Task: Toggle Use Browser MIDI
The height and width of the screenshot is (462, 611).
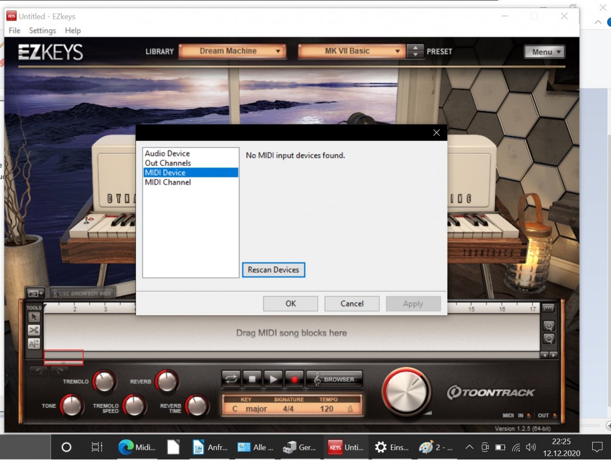Action: 82,293
